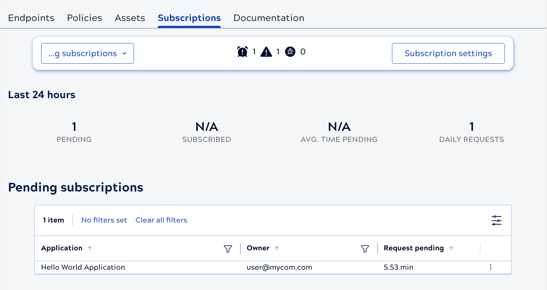The width and height of the screenshot is (547, 290).
Task: Select the Hello World Application row
Action: 83,267
